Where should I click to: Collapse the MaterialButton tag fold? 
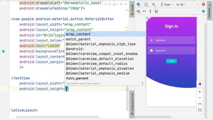point(9,19)
